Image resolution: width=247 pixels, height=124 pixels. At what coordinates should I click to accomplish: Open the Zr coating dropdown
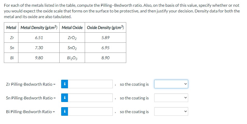171,84
